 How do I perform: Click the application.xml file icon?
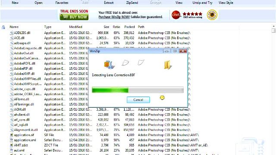[12, 140]
